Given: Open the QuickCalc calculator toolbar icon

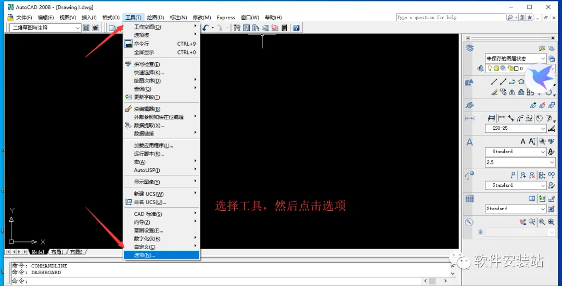Looking at the screenshot, I should coord(284,28).
